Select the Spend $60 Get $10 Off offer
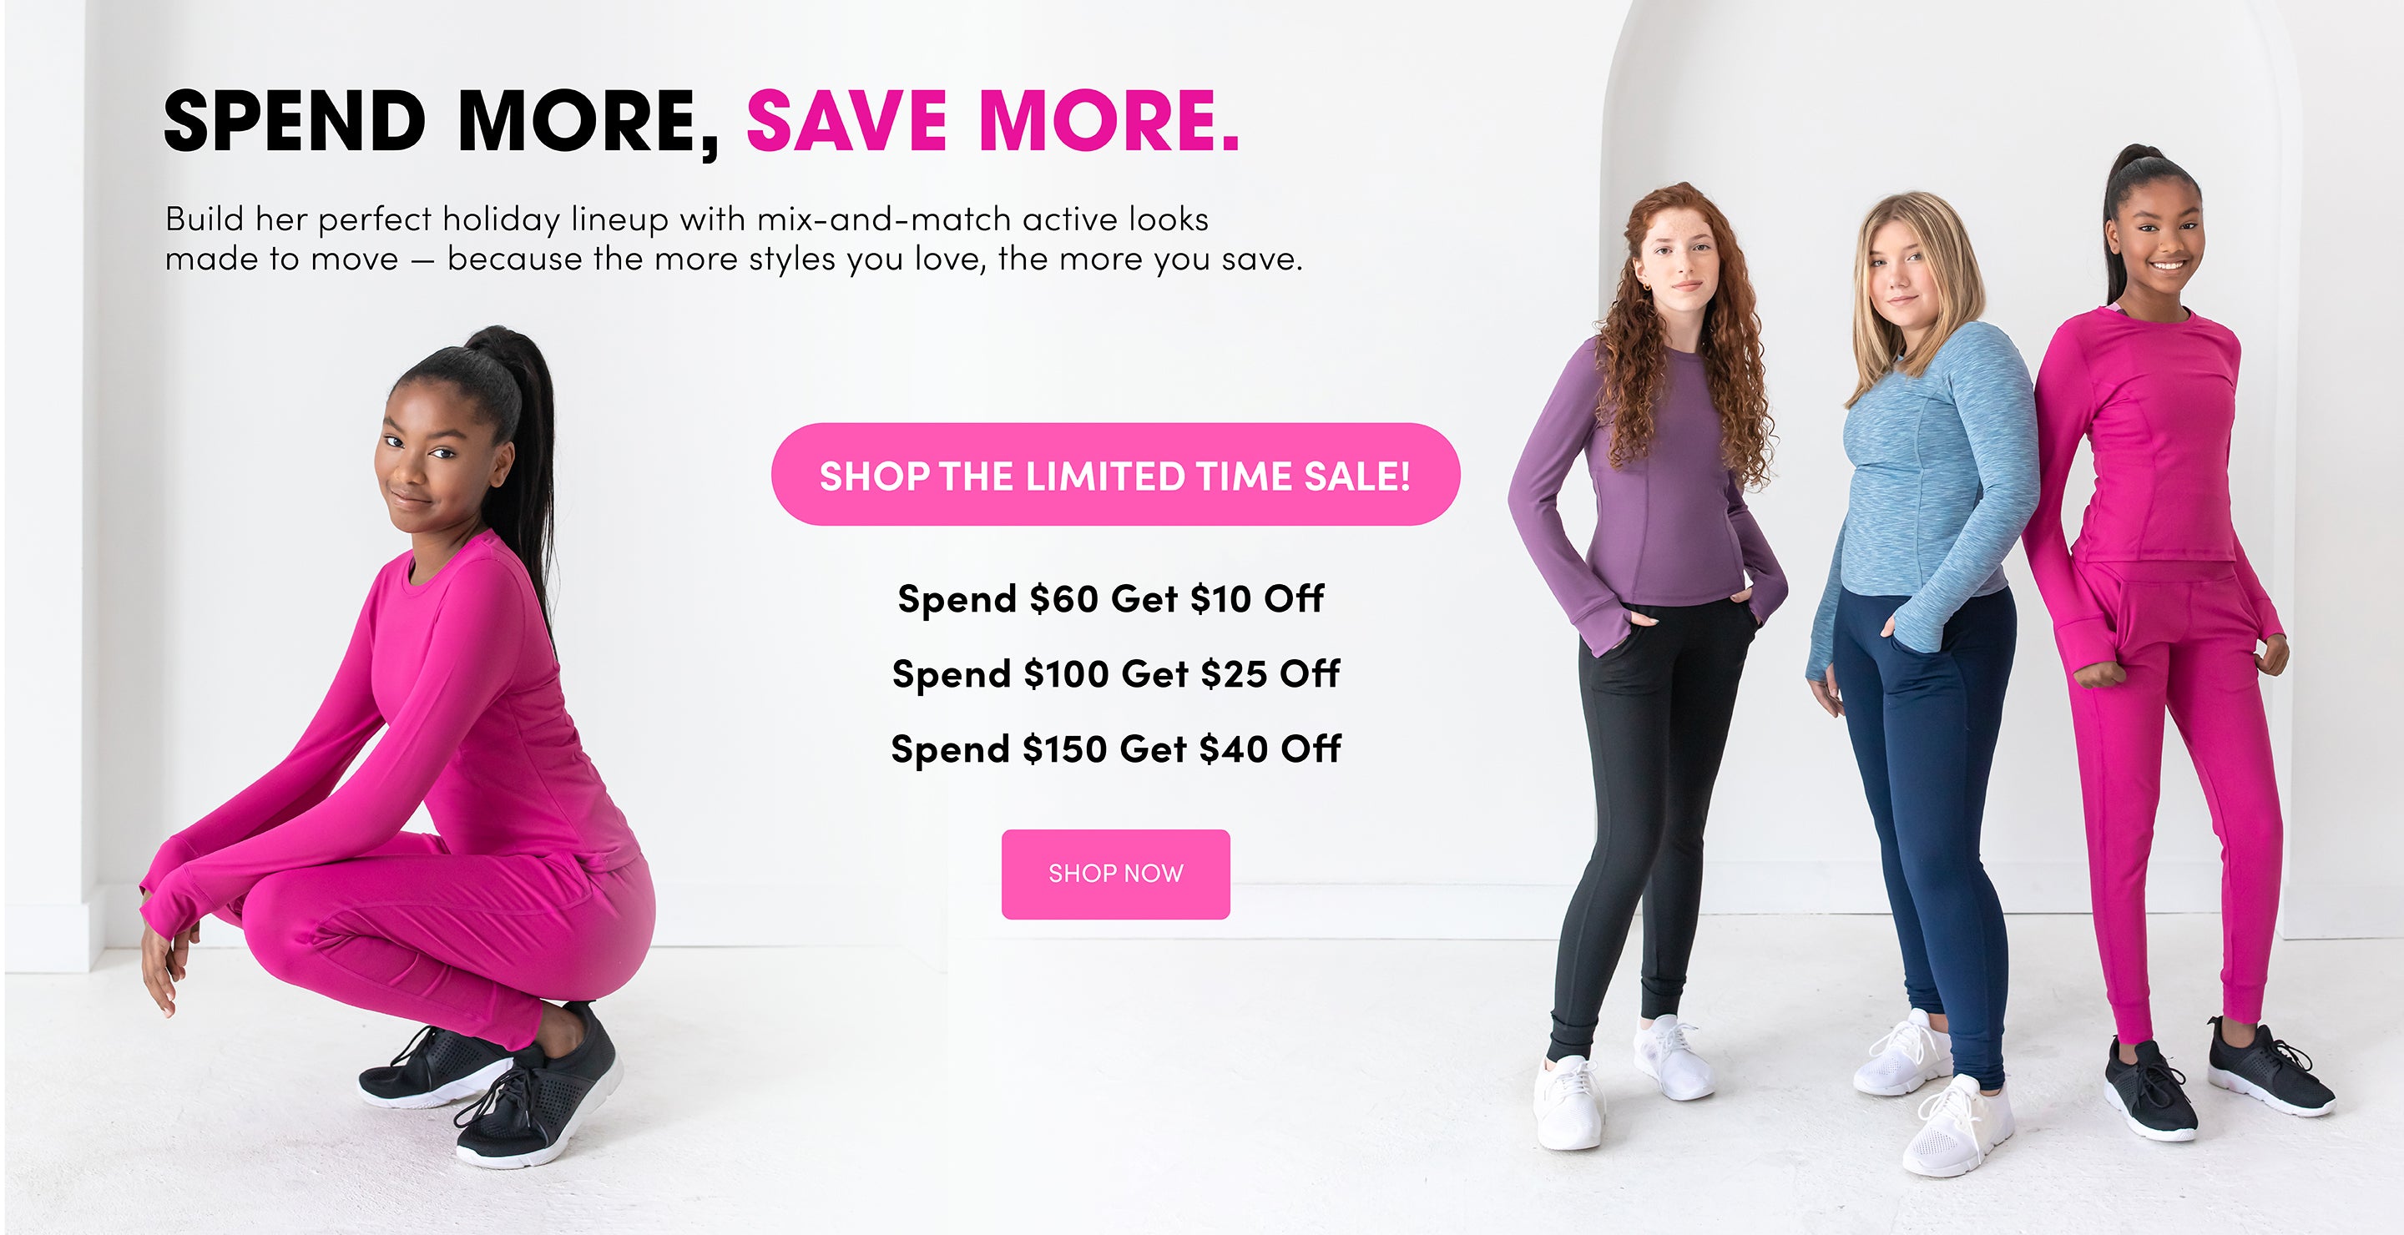 (1110, 599)
